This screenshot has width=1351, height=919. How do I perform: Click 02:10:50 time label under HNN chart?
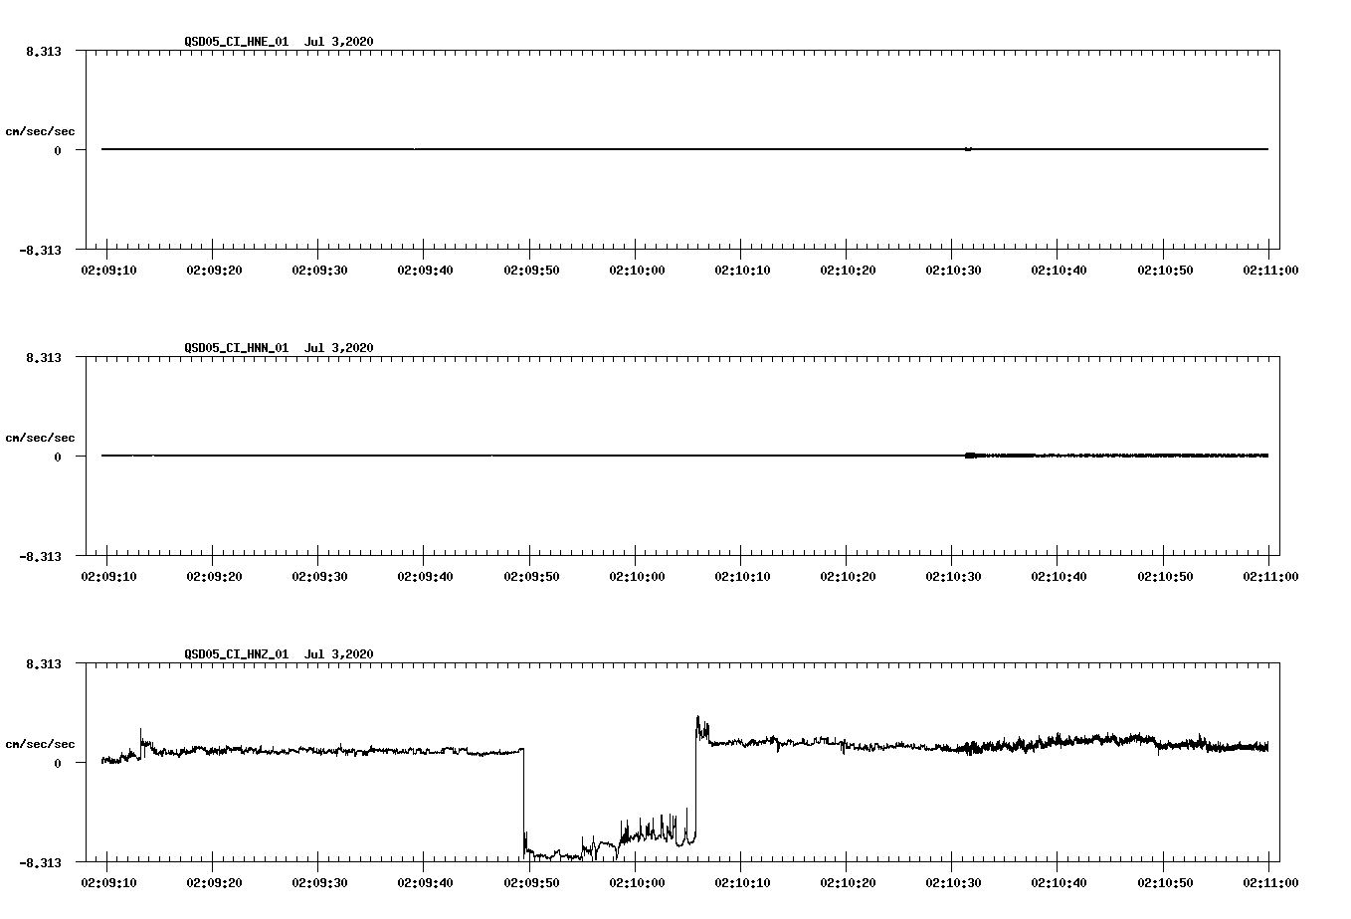coord(1164,576)
